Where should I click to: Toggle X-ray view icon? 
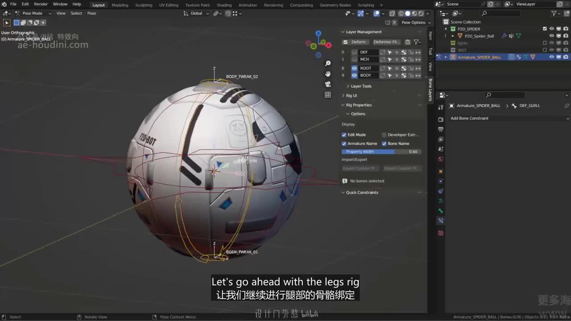392,13
